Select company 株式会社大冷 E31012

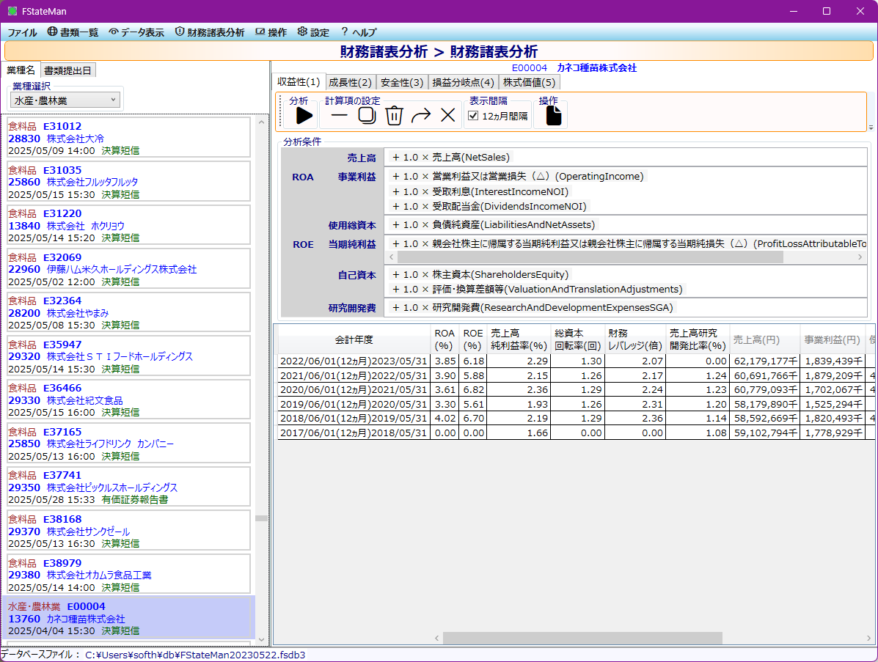[128, 139]
